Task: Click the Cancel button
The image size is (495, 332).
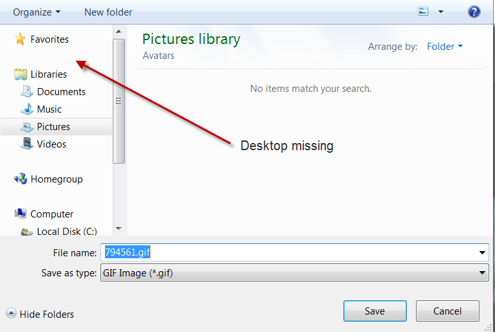Action: 447,311
